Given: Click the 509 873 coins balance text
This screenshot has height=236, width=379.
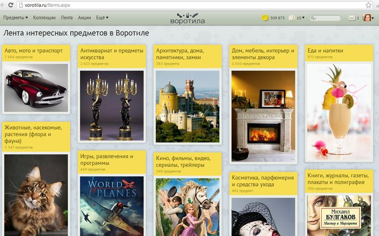Looking at the screenshot, I should (278, 18).
